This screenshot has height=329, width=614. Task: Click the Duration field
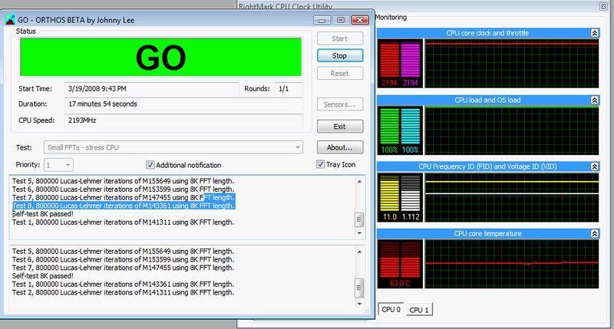(x=183, y=104)
